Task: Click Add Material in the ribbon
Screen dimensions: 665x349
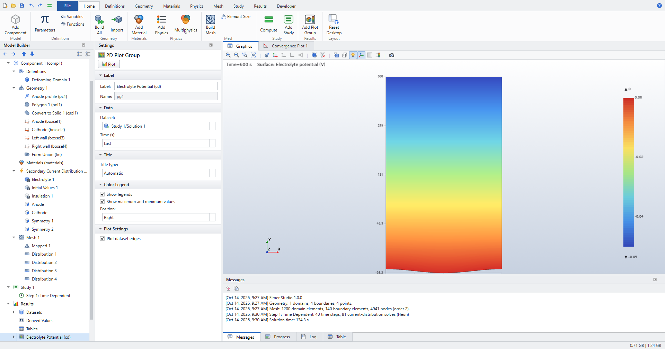Action: [139, 25]
